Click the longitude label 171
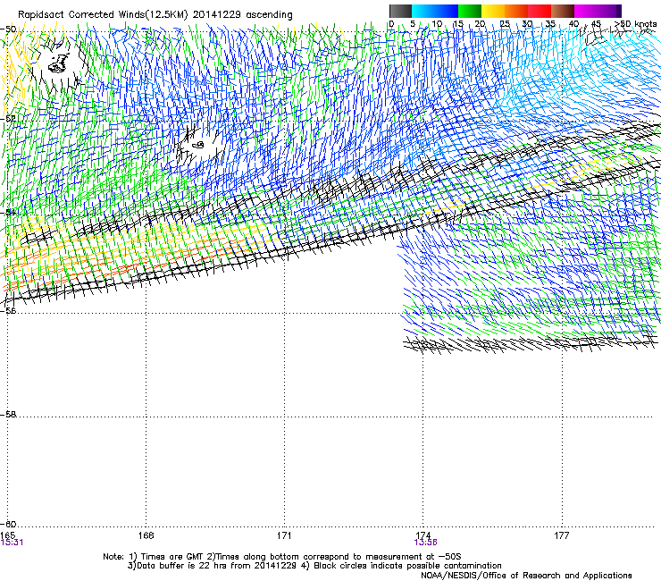The height and width of the screenshot is (581, 661). coord(284,535)
